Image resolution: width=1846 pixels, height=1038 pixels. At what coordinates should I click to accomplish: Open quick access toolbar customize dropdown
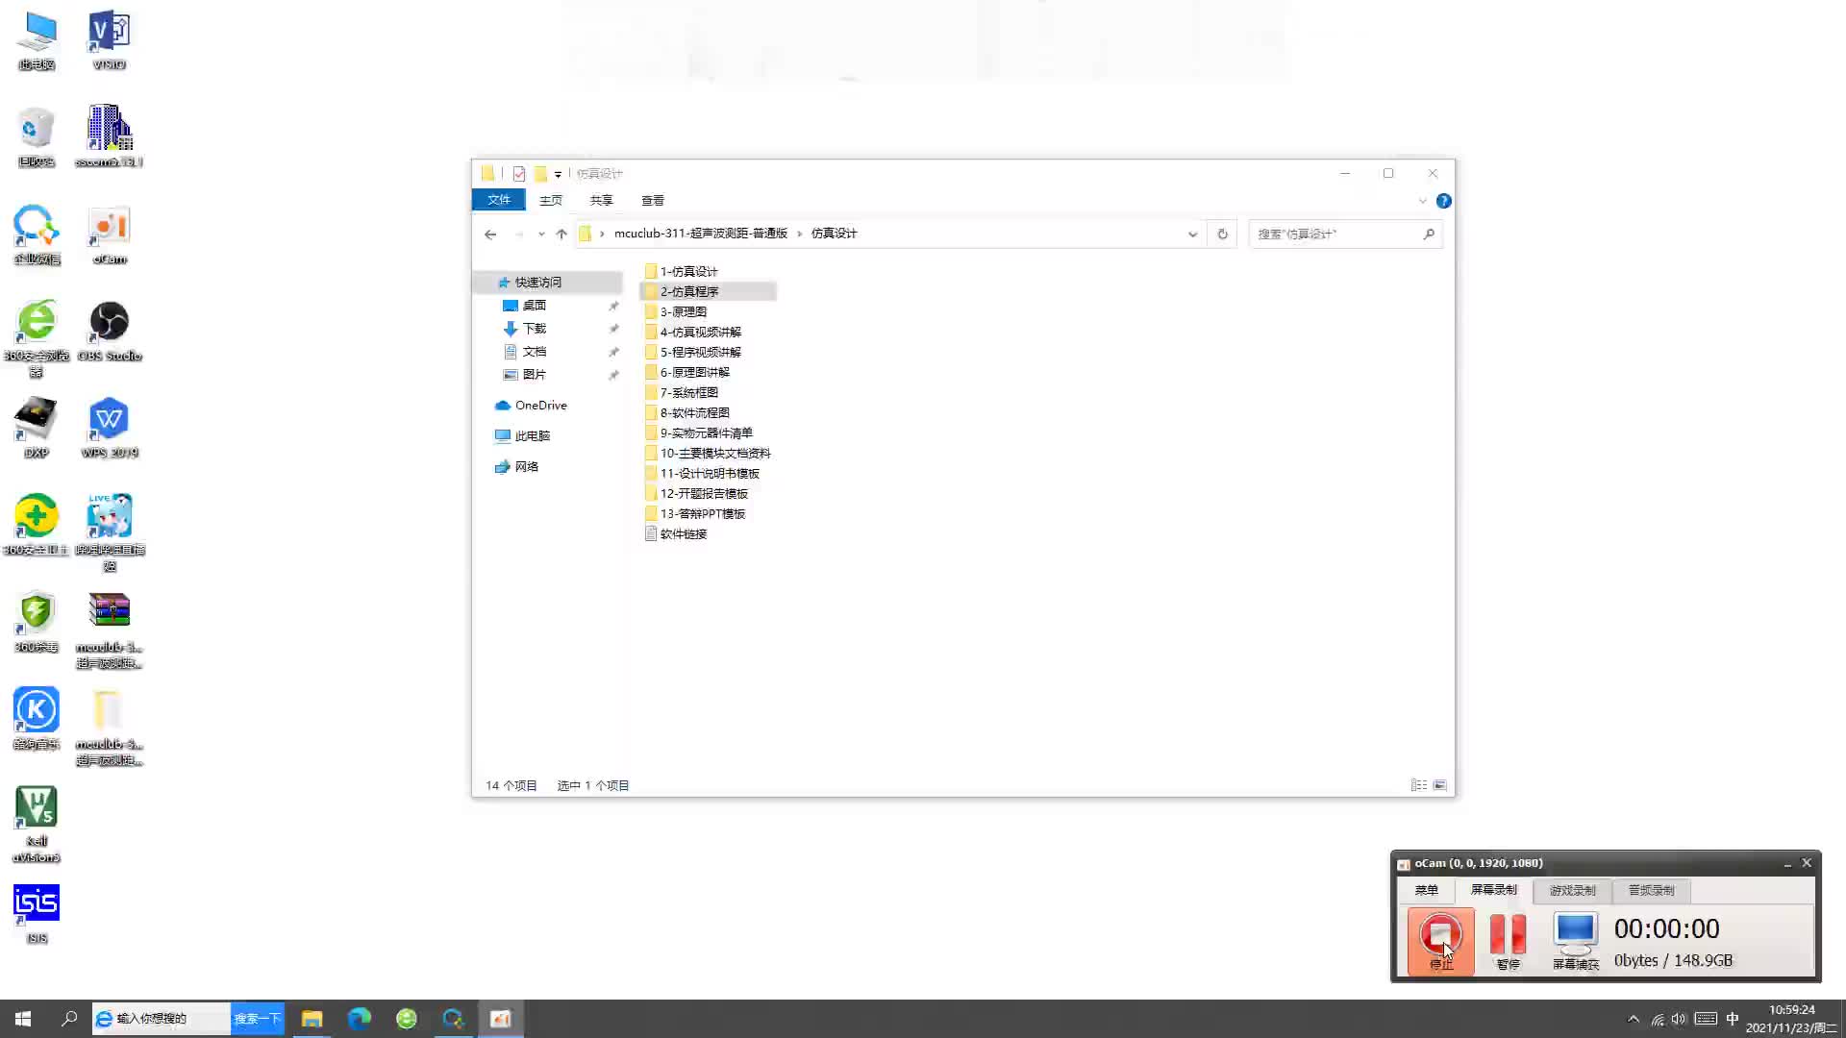point(558,174)
